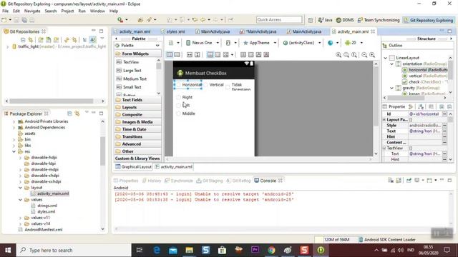Click the Windows search box

point(74,250)
